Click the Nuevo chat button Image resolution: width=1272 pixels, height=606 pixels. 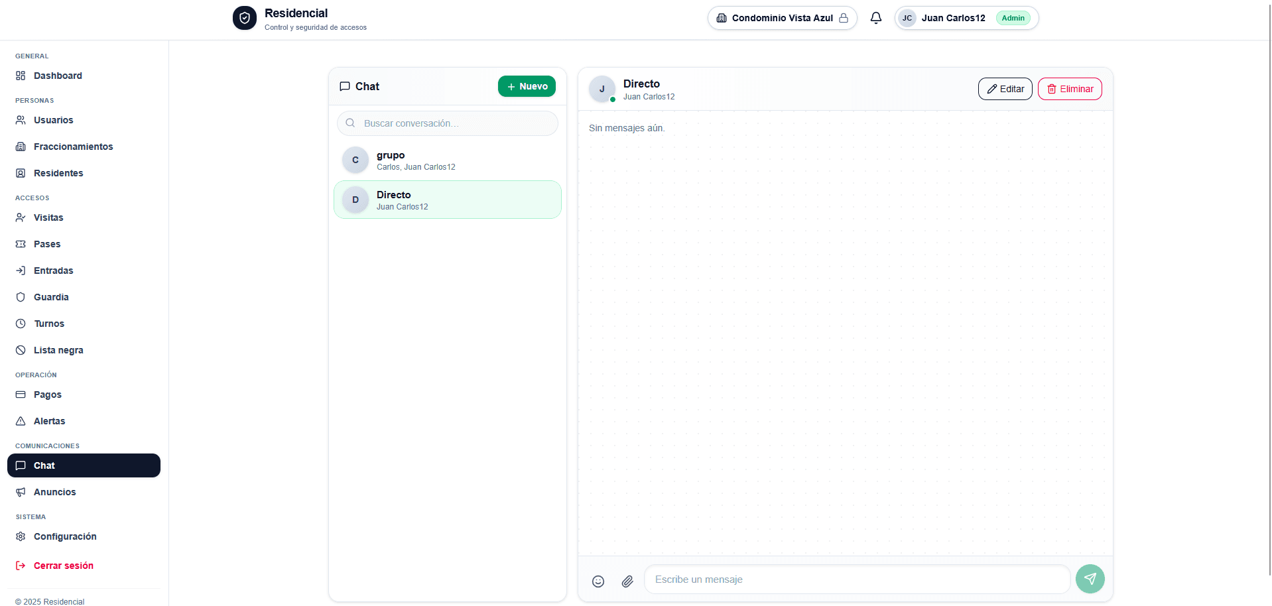point(527,86)
